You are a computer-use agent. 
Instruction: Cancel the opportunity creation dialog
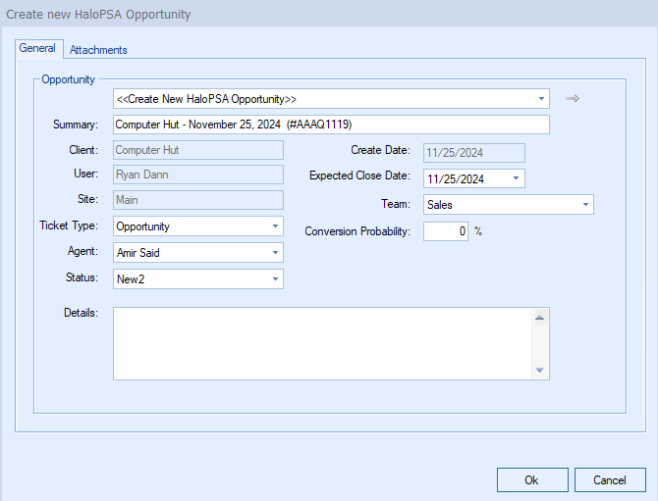click(610, 480)
